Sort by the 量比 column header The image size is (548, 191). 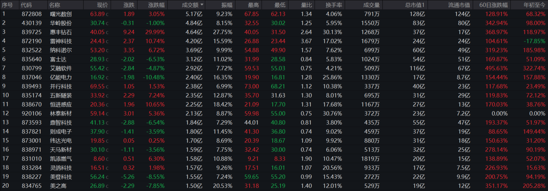coord(307,5)
